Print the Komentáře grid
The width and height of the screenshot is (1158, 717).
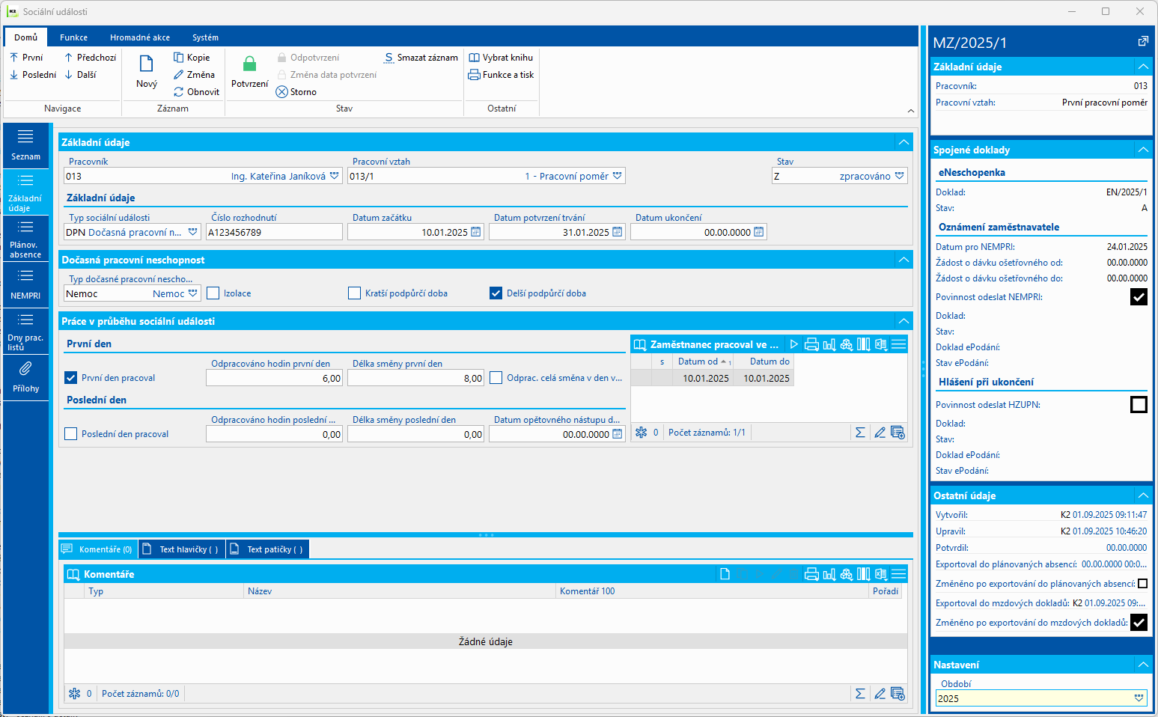811,574
